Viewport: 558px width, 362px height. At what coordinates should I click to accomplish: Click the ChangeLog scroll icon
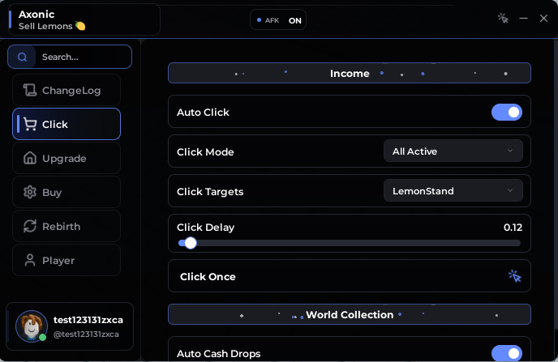pyautogui.click(x=30, y=90)
